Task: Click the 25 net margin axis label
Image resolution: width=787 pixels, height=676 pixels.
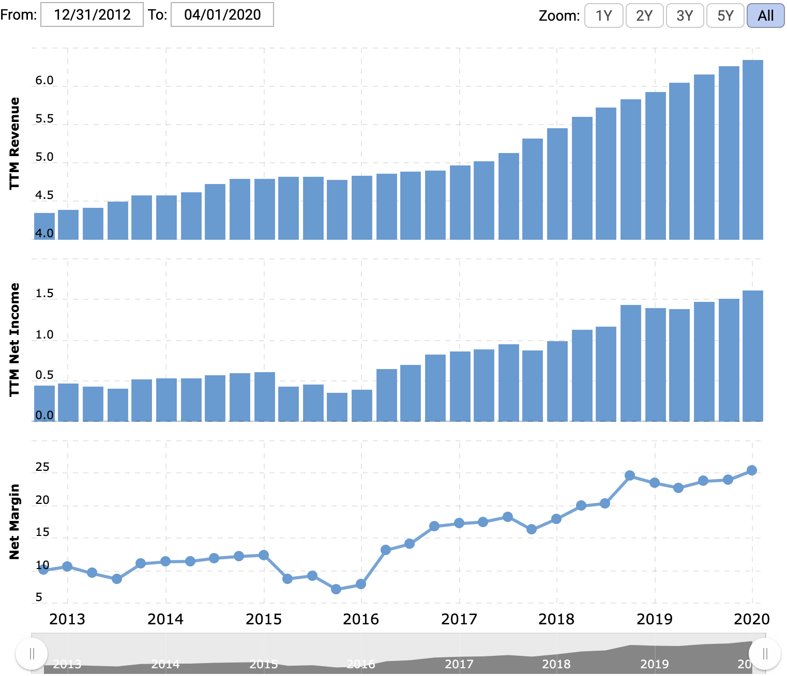Action: [42, 467]
